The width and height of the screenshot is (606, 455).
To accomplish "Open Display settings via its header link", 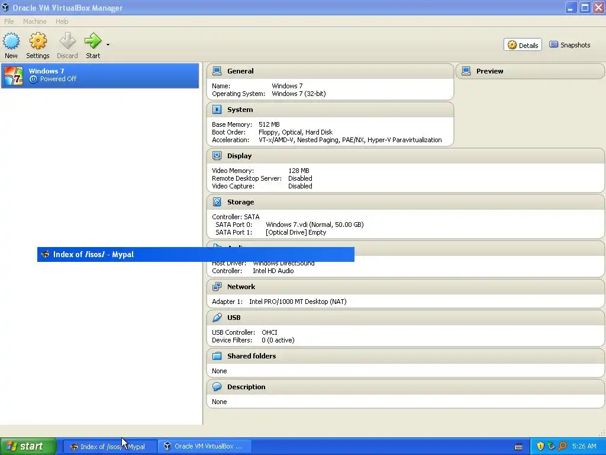I will click(239, 156).
